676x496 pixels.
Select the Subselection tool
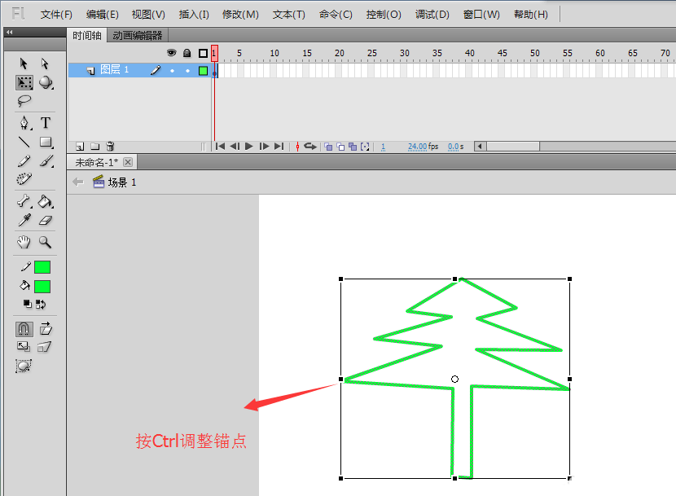click(x=45, y=64)
